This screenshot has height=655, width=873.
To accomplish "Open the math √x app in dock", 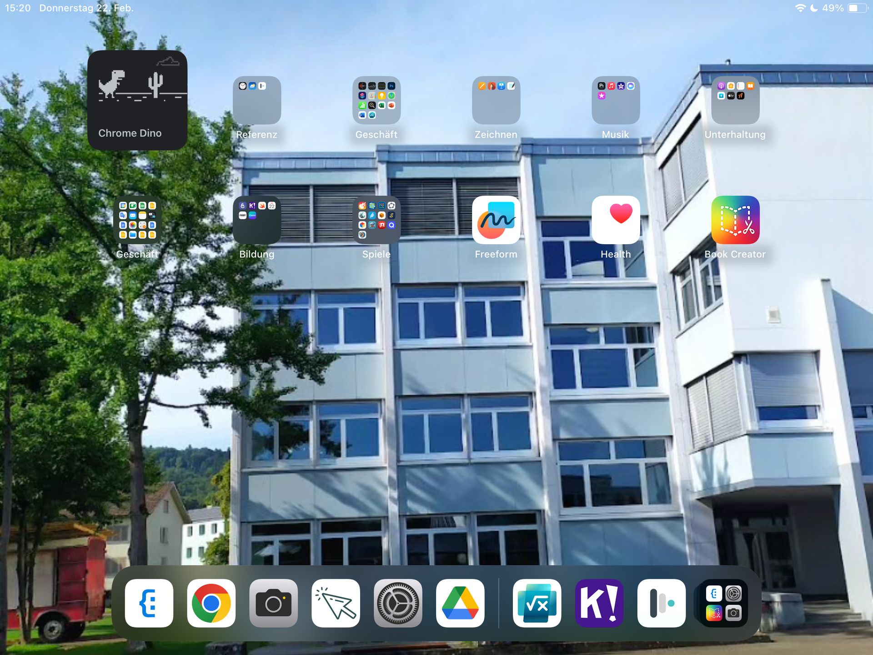I will pos(537,603).
